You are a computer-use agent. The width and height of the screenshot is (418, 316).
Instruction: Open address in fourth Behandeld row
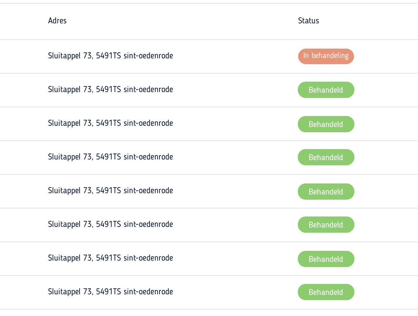pyautogui.click(x=110, y=191)
